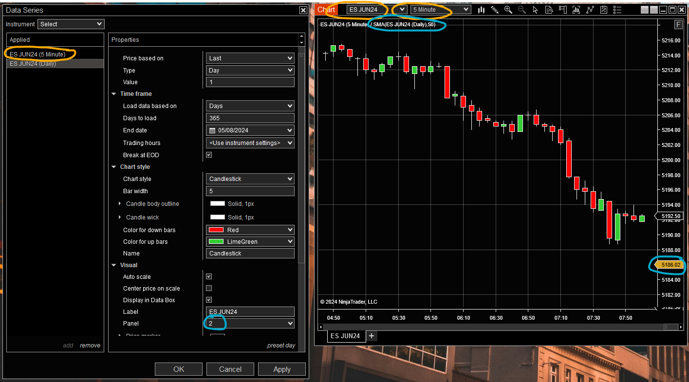The height and width of the screenshot is (382, 689).
Task: Select ES JUN24 (Daily) in Applied list
Action: [x=55, y=64]
